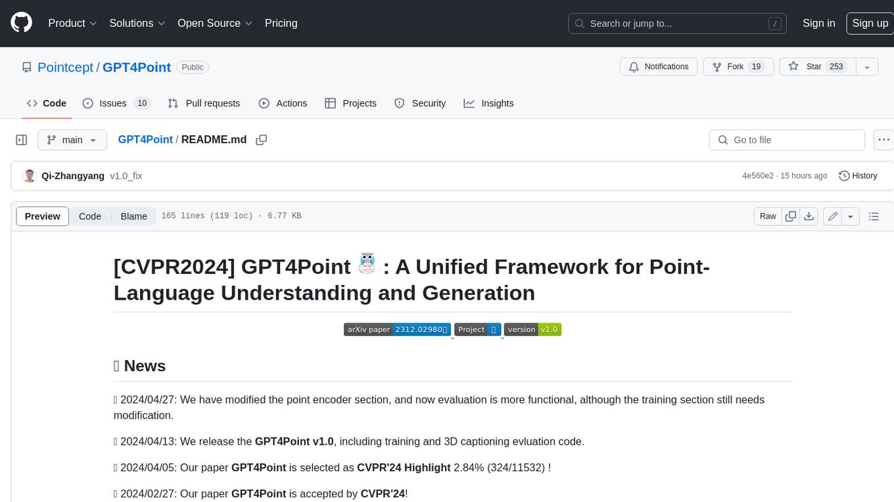Open the Security tab

pyautogui.click(x=419, y=103)
